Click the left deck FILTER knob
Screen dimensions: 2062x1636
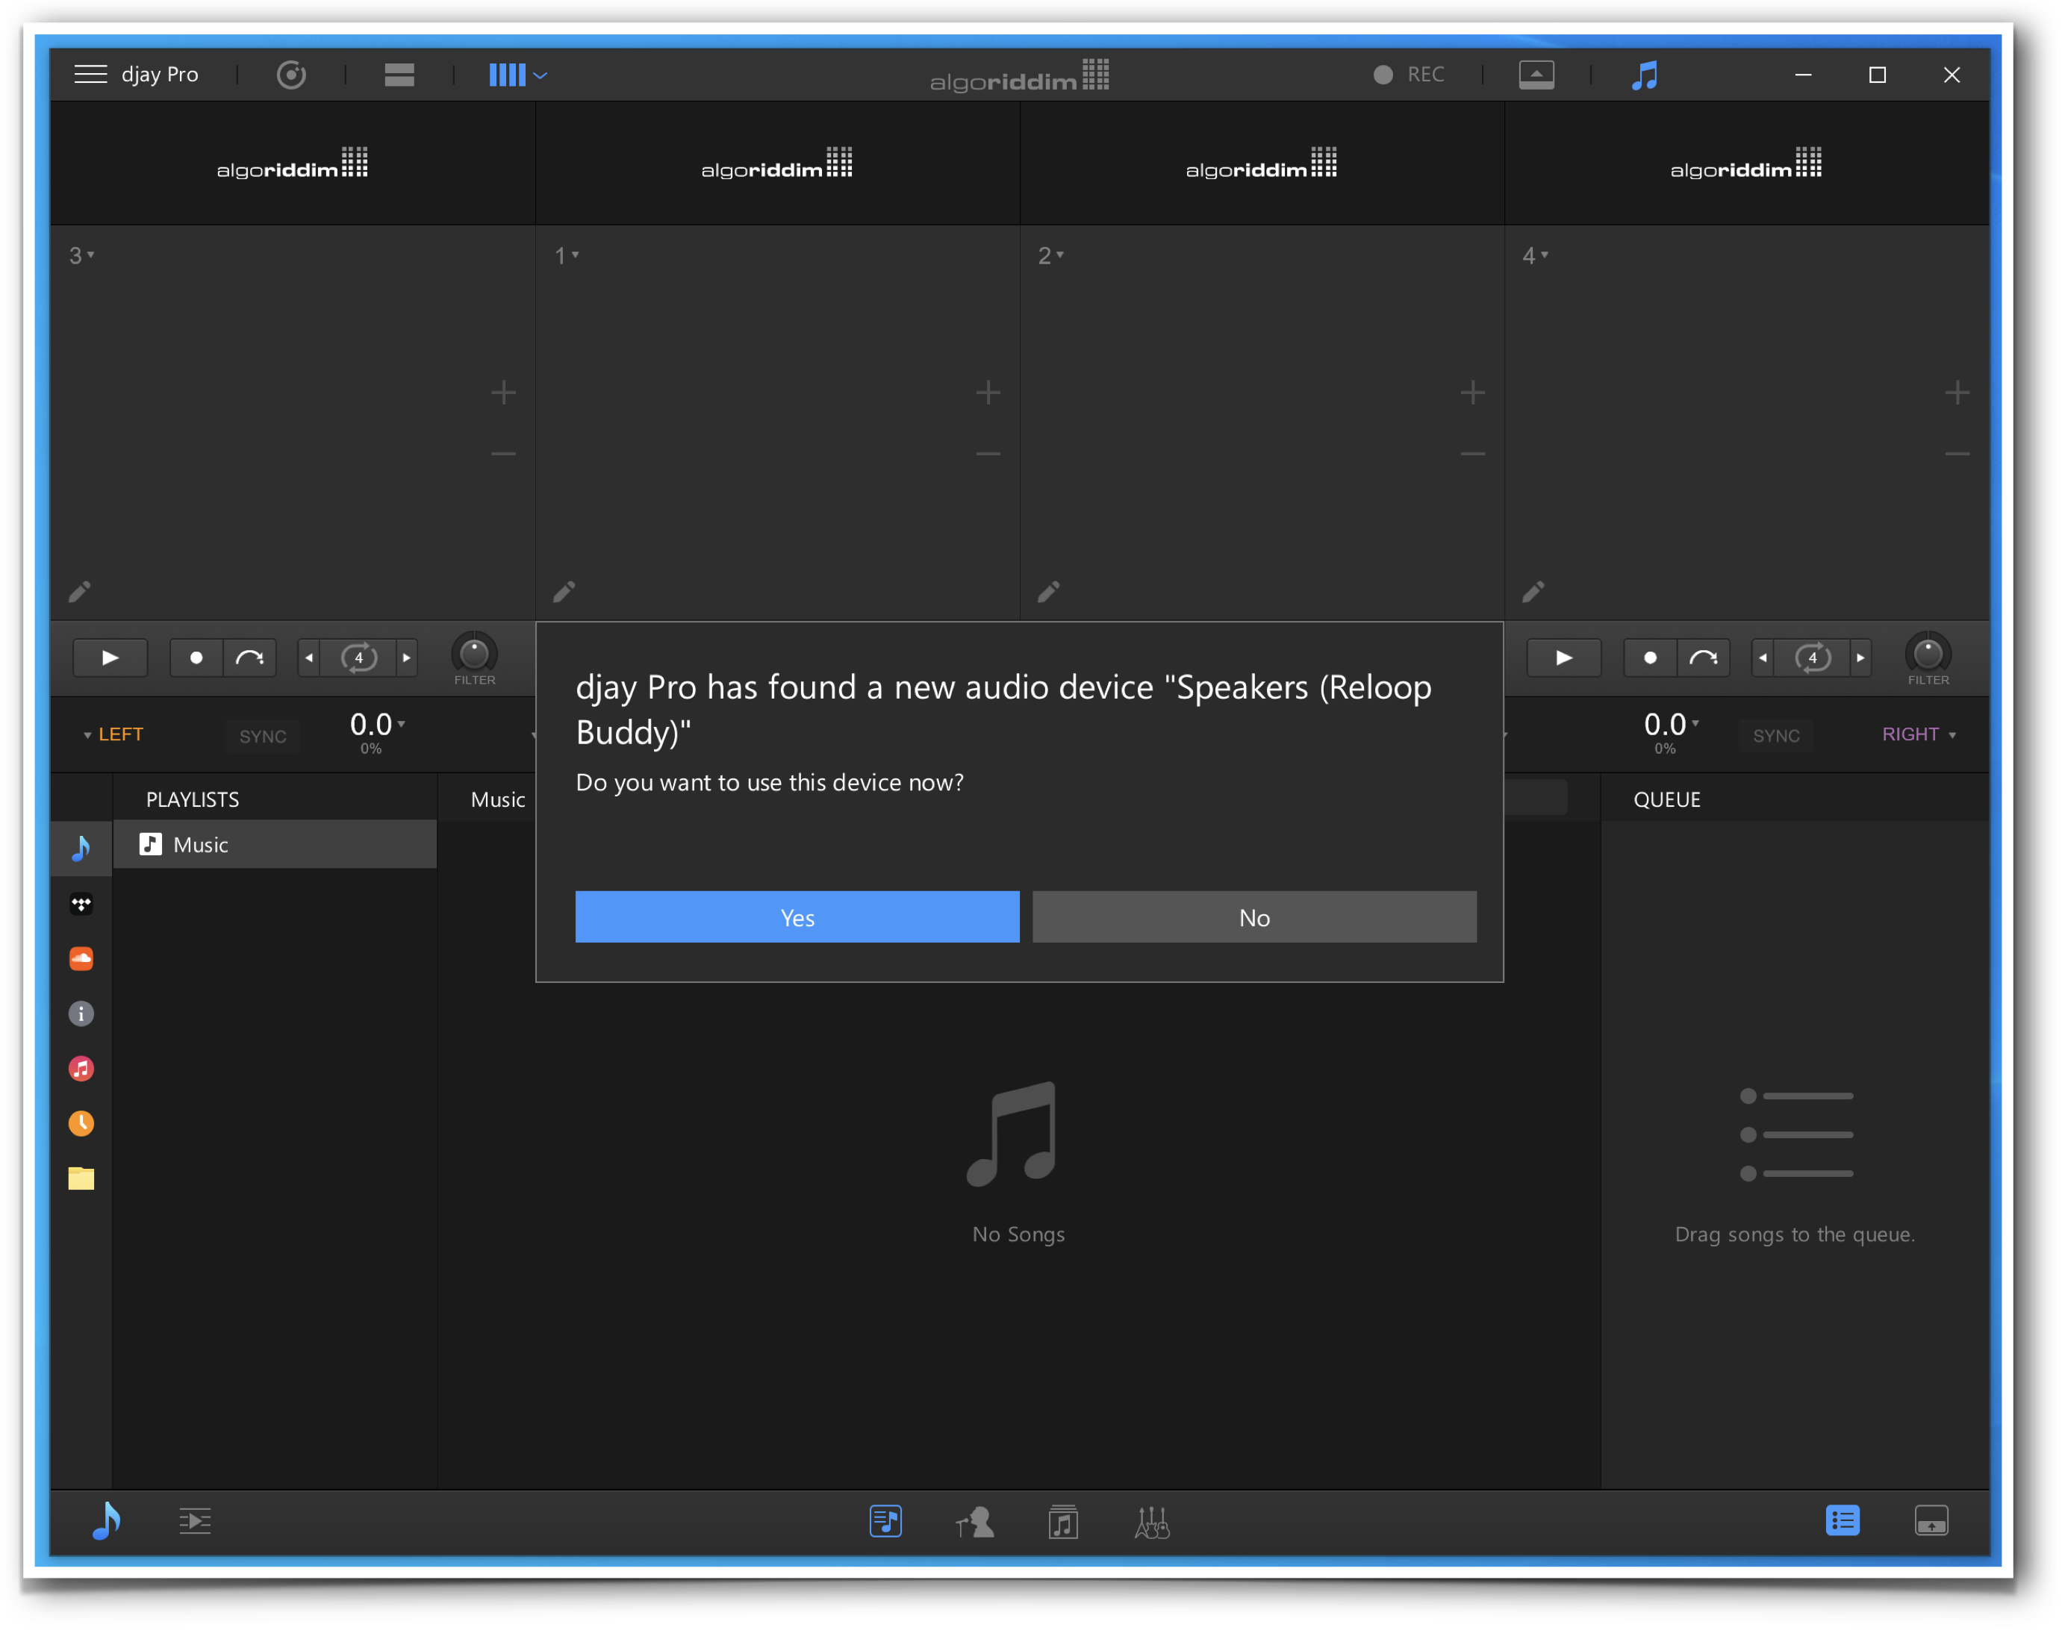pyautogui.click(x=474, y=654)
